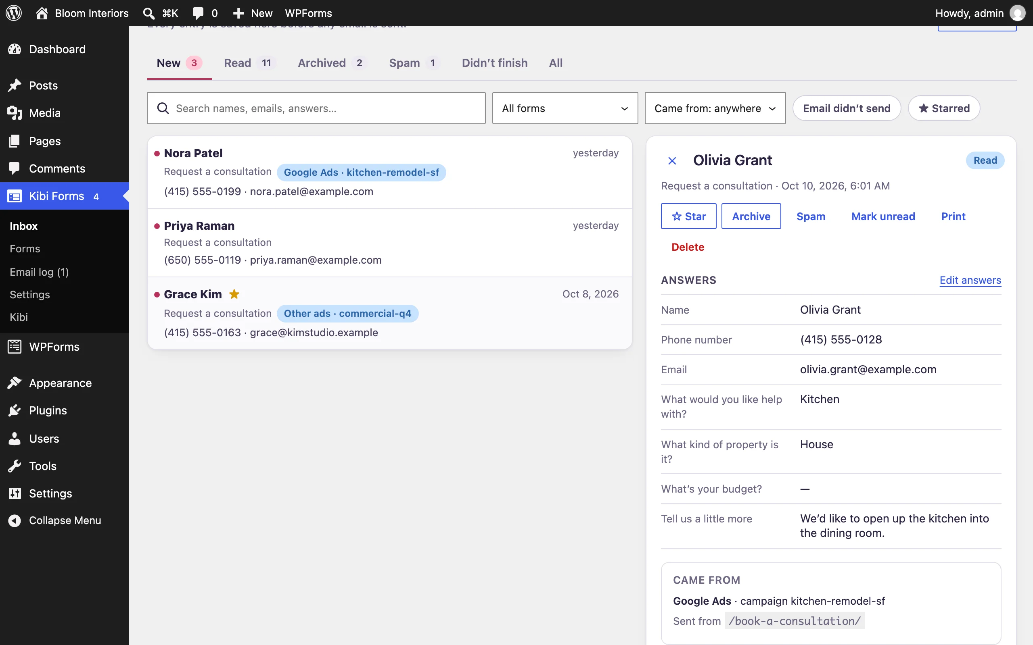The width and height of the screenshot is (1033, 645).
Task: Click the Collapse Menu arrow icon
Action: pyautogui.click(x=15, y=520)
